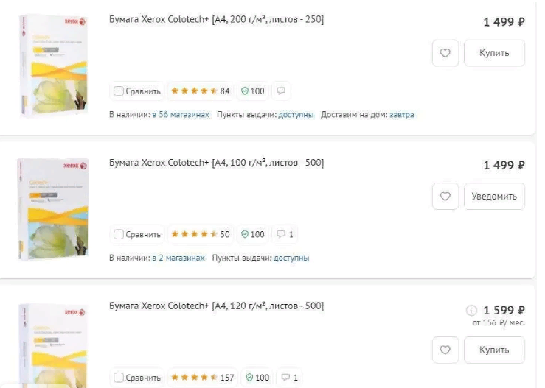Show reliability score 100 of 100 г/м² paper
545x388 pixels.
(x=252, y=234)
